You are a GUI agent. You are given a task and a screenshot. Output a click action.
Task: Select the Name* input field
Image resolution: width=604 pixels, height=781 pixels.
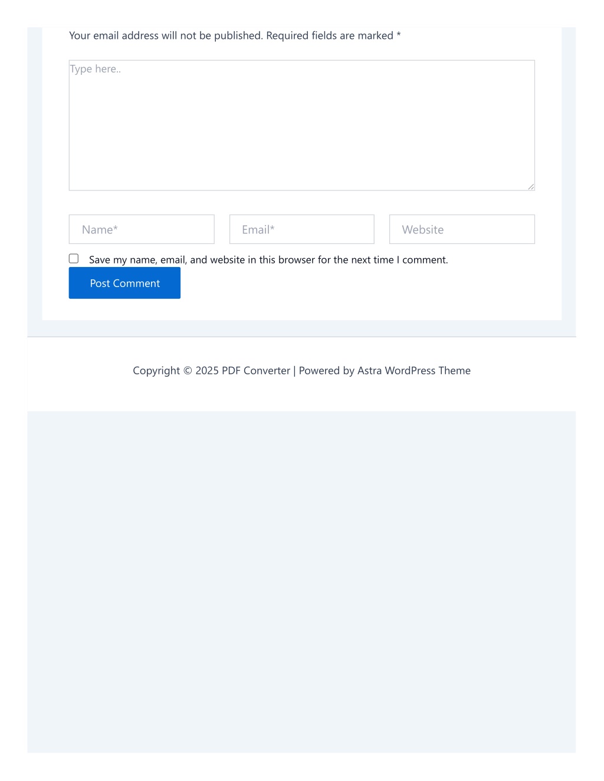[142, 229]
